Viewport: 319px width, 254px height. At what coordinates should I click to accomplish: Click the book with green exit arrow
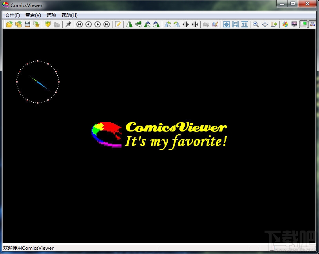coord(274,24)
